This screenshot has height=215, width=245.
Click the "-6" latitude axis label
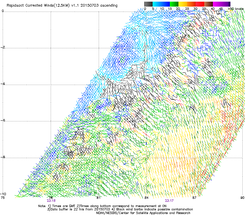3,120
